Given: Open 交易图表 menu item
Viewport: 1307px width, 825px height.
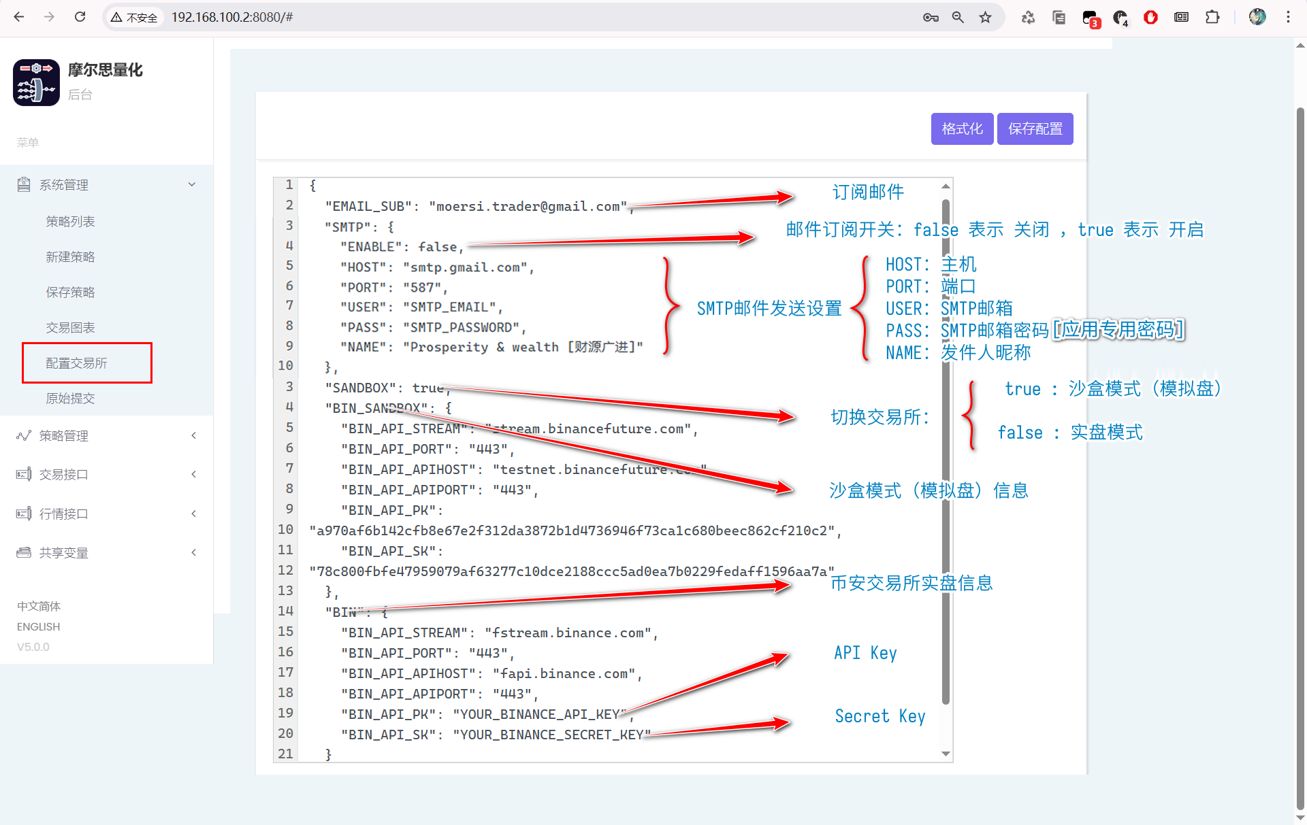Looking at the screenshot, I should click(70, 327).
